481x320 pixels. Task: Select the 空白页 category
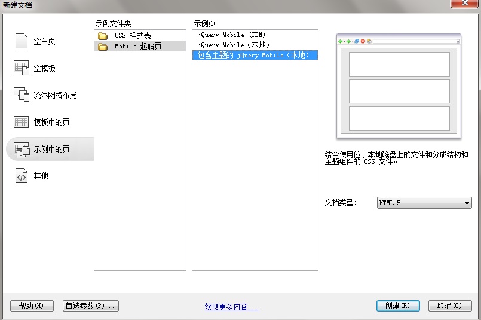click(44, 41)
